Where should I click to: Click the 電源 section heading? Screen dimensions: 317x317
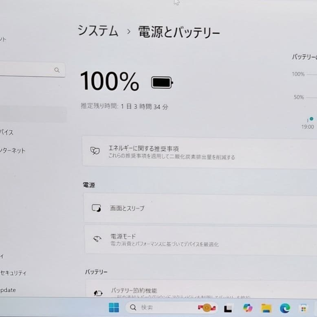click(89, 185)
